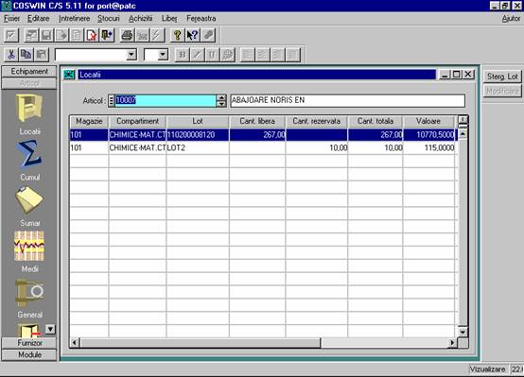The height and width of the screenshot is (377, 524).
Task: Open the font size dropdown arrow
Action: tap(163, 55)
